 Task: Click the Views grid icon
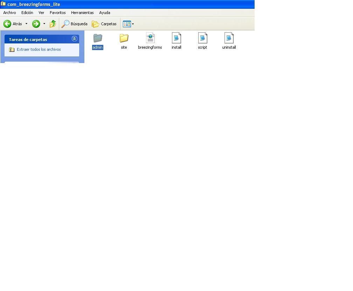pyautogui.click(x=127, y=24)
